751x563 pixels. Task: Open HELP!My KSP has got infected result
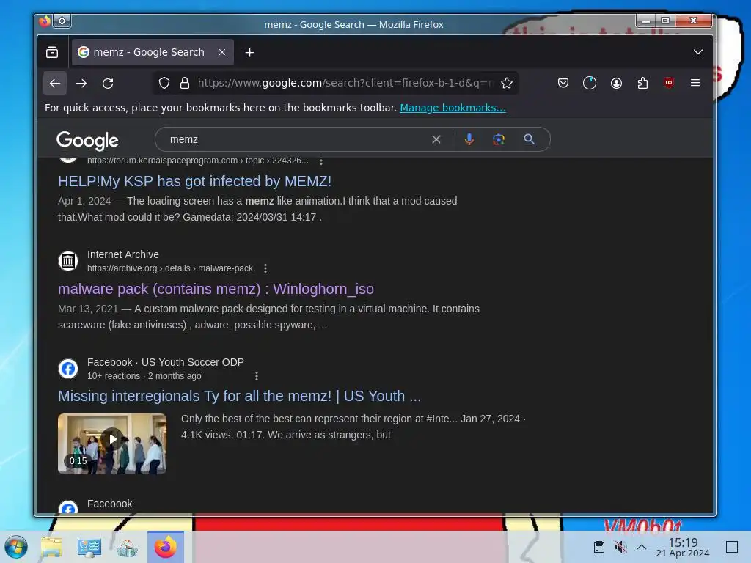pyautogui.click(x=194, y=181)
